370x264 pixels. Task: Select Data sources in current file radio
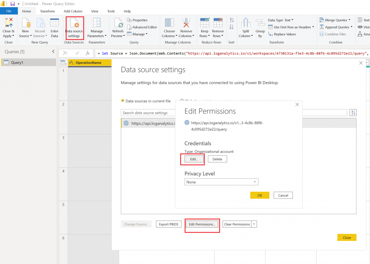pos(123,101)
